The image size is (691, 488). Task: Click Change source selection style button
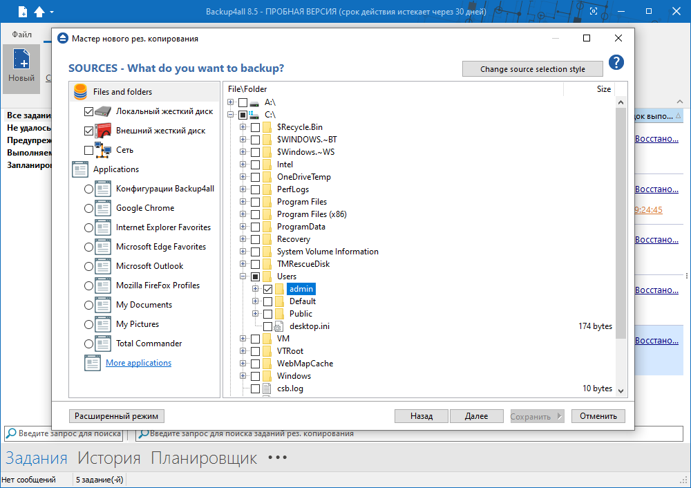532,69
